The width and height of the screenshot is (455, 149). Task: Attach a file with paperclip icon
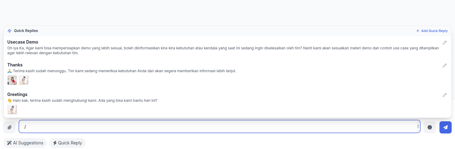pyautogui.click(x=9, y=127)
